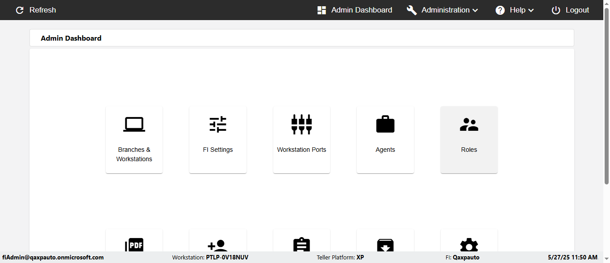Click the Roles tile label
The height and width of the screenshot is (263, 610).
tap(469, 150)
